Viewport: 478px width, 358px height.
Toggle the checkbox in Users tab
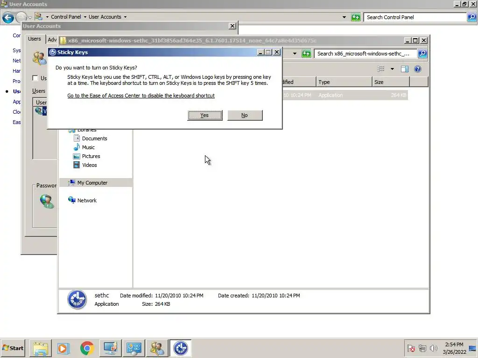(35, 78)
